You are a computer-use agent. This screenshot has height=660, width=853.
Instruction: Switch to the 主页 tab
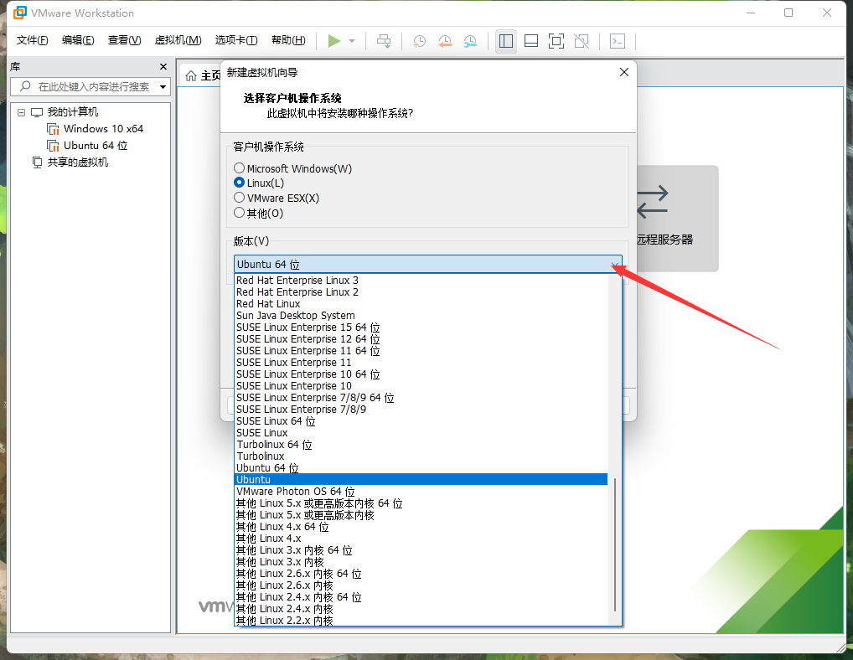203,75
